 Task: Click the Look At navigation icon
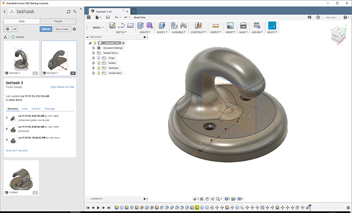click(x=202, y=199)
